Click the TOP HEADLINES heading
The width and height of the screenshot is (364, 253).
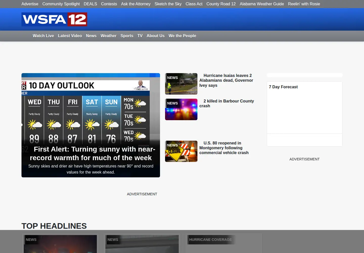(54, 226)
